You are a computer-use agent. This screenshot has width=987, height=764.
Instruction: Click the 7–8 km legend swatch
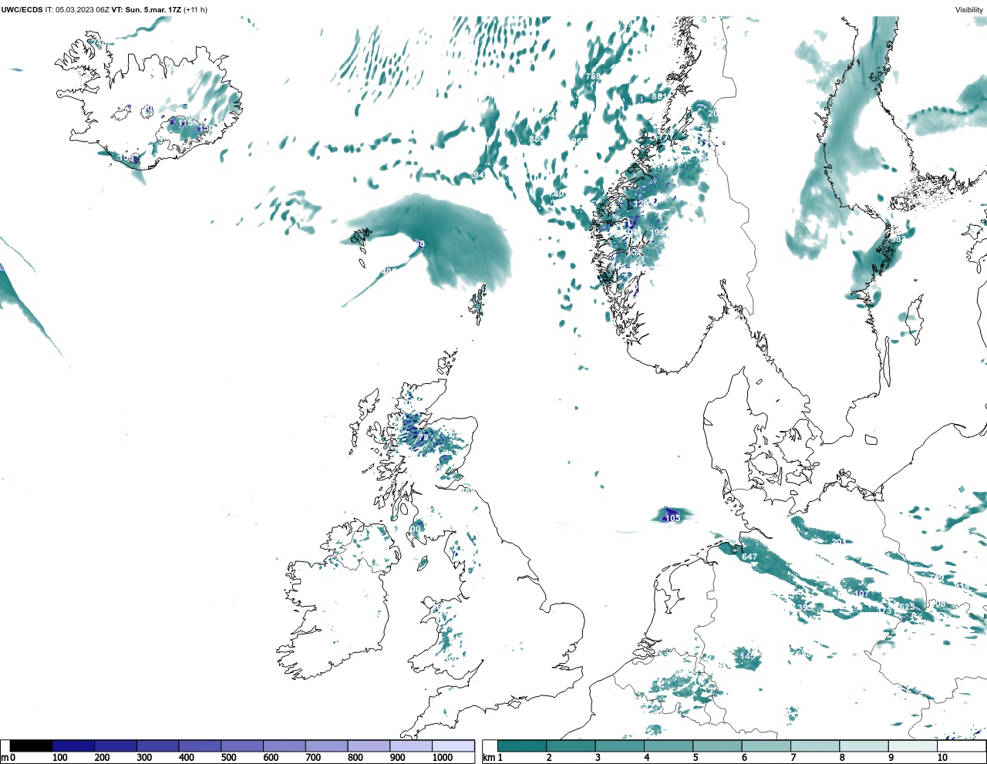click(x=815, y=746)
